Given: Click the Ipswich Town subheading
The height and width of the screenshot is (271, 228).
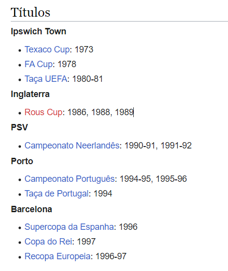Looking at the screenshot, I should point(39,32).
